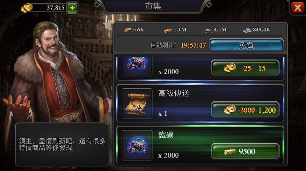
Task: Buy iron ore for 15 gold
Action: pos(245,68)
